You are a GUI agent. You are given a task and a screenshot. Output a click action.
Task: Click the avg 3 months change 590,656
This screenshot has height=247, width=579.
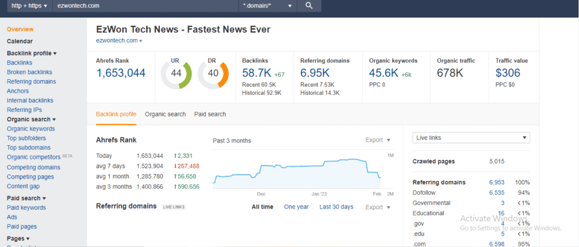[187, 187]
